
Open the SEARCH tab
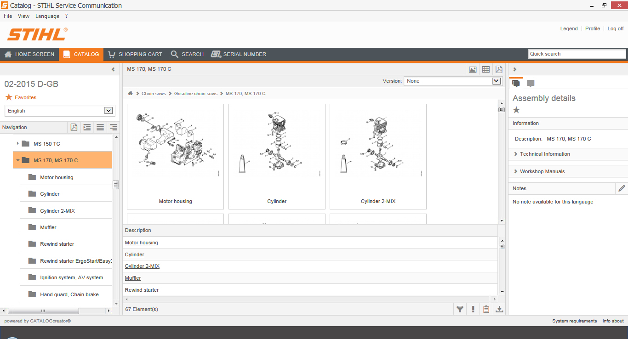pos(187,54)
